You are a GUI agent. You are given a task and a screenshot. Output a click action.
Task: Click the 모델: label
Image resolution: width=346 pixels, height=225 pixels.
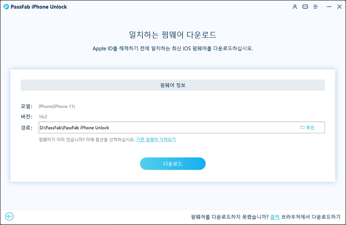[26, 106]
